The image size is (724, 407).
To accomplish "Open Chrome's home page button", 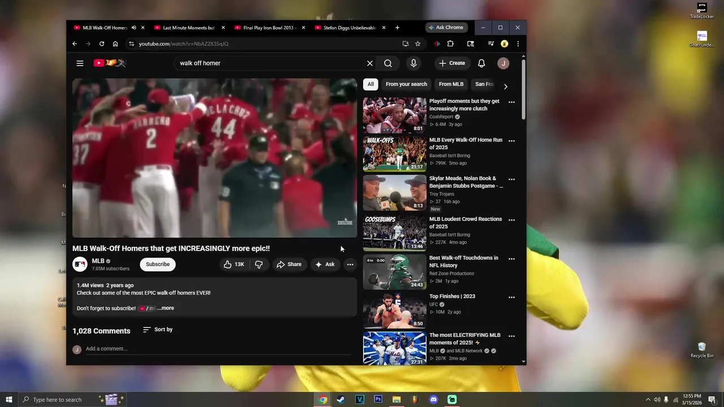I will click(x=115, y=44).
